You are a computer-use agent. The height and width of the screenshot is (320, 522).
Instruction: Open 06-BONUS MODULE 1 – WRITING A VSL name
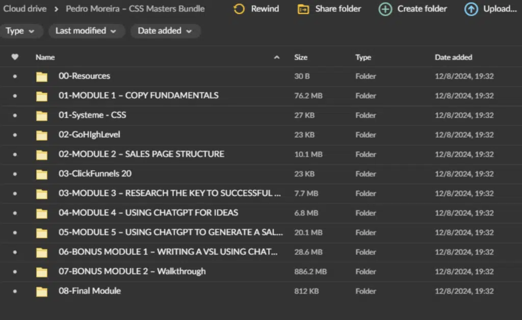168,252
